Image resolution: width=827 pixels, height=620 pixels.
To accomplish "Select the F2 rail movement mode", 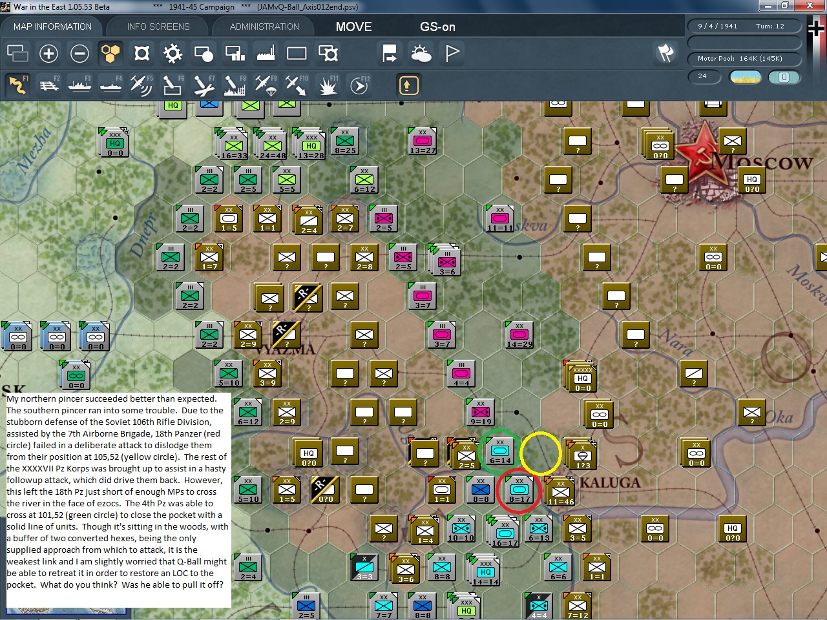I will pyautogui.click(x=48, y=85).
